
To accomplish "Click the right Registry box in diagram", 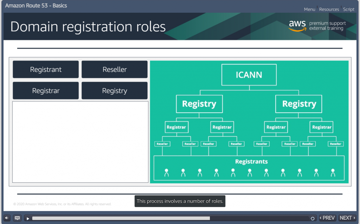I will (299, 104).
